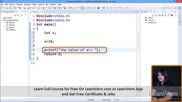The width and height of the screenshot is (182, 102).
Task: Minimize the Outline view panel
Action: coord(172,11)
